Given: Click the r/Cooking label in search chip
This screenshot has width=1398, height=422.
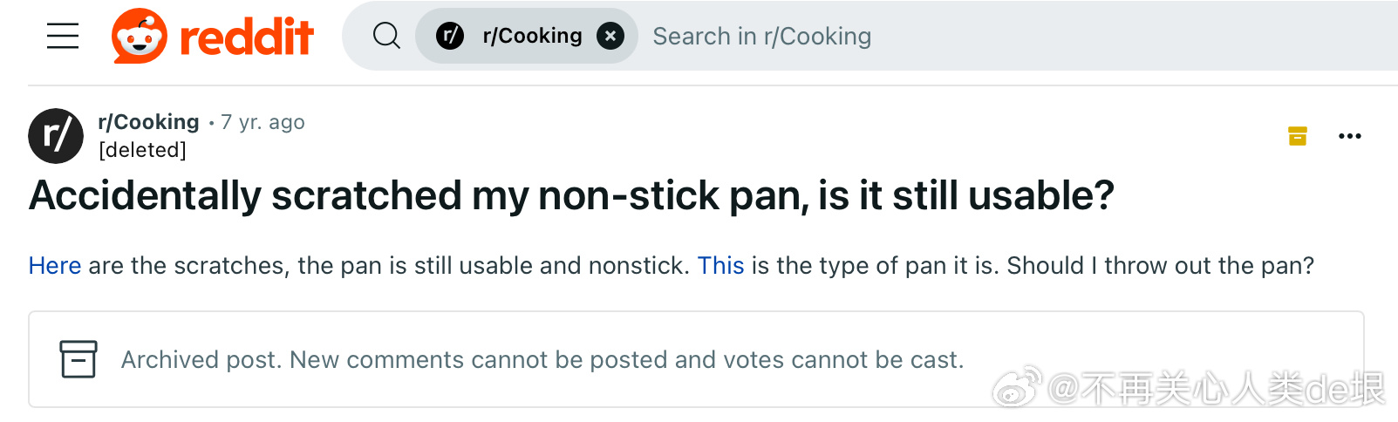Looking at the screenshot, I should click(532, 36).
